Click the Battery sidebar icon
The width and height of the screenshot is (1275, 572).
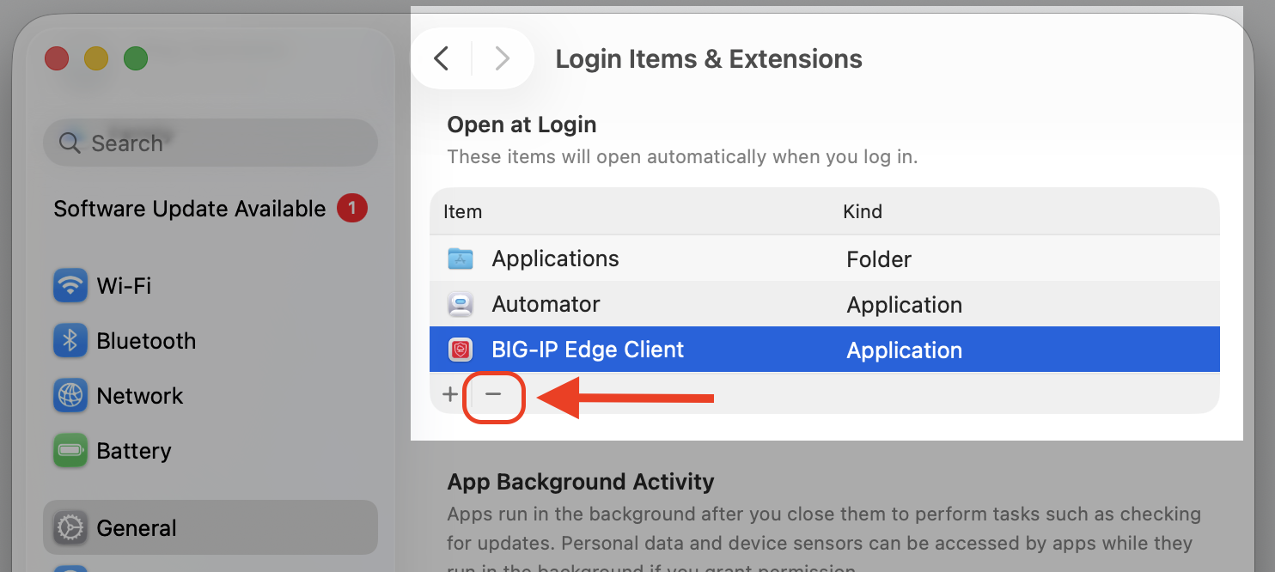[x=70, y=451]
